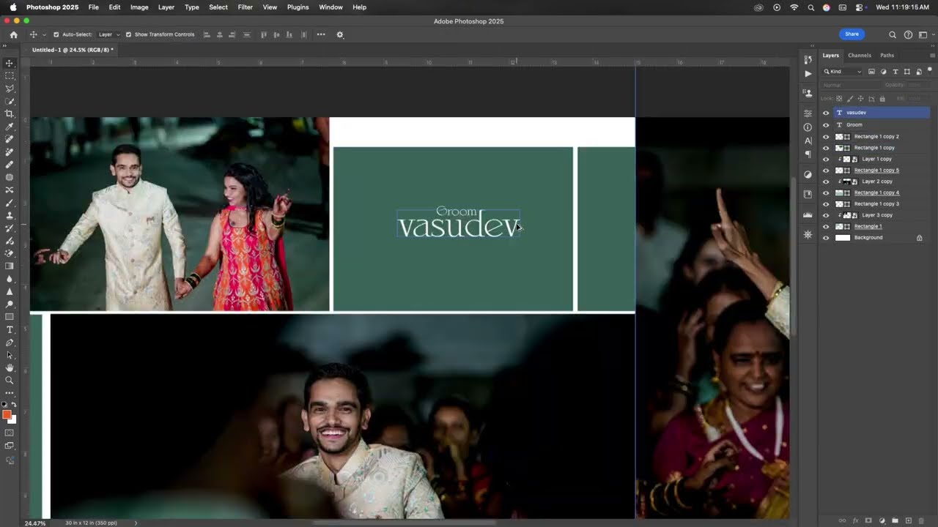This screenshot has width=938, height=527.
Task: Open the Histogram panel icon
Action: (808, 214)
